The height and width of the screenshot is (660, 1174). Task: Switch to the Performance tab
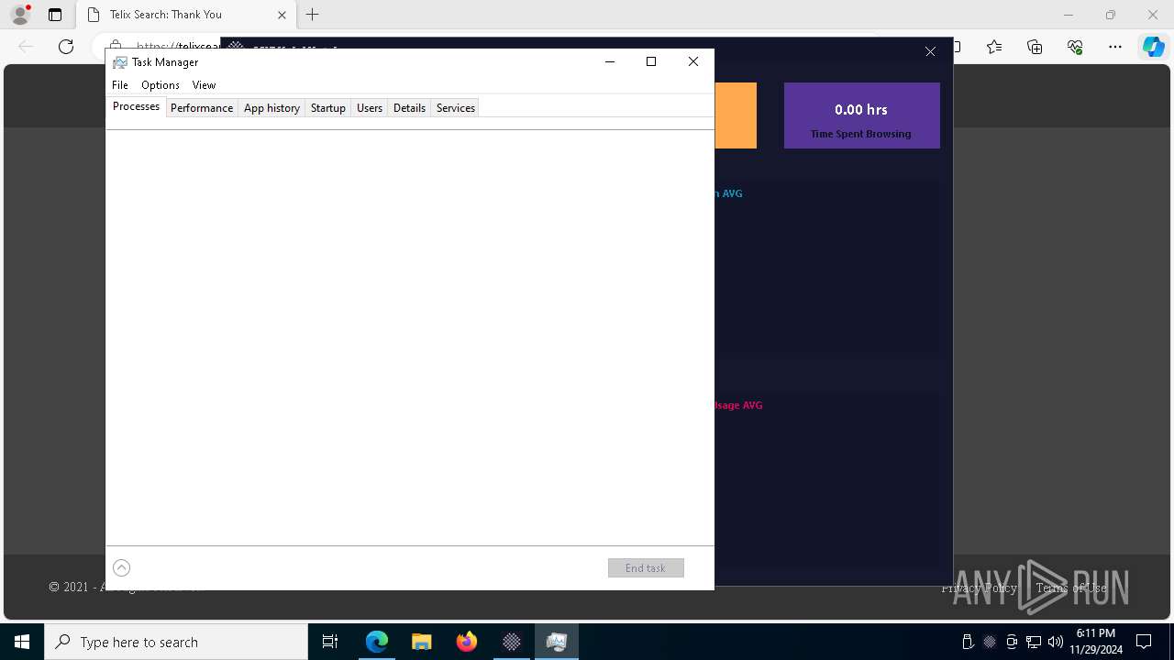[202, 108]
